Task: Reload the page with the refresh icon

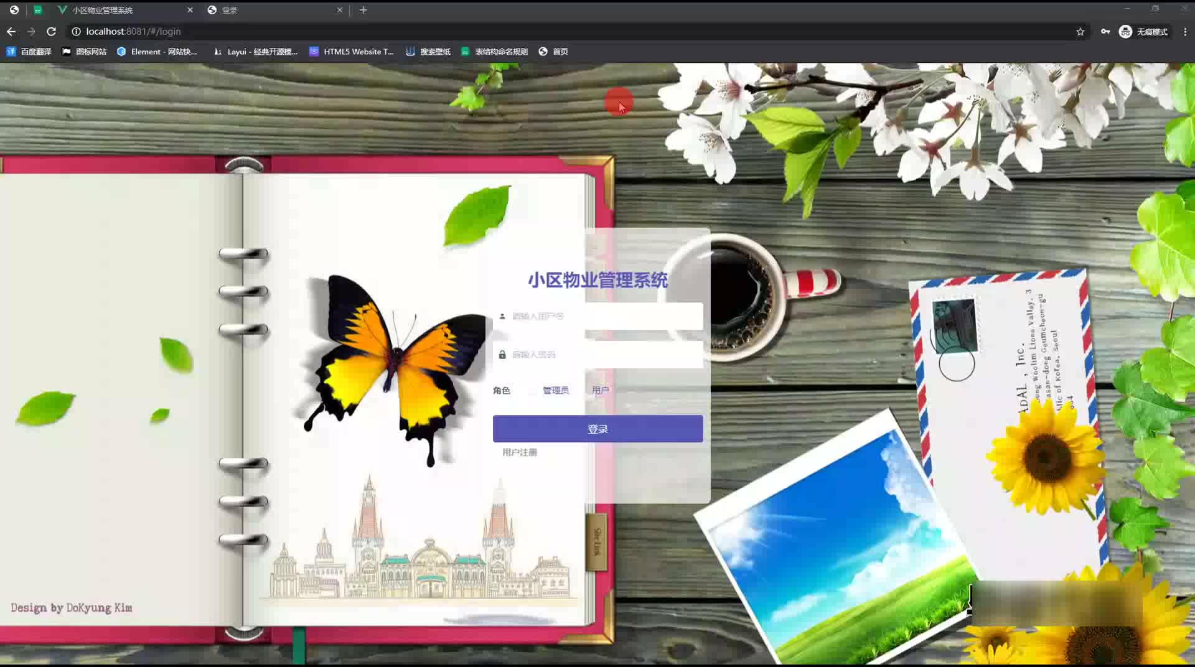Action: [x=52, y=31]
